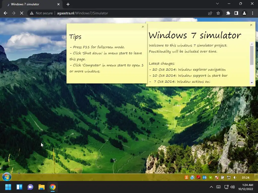258x193 pixels.
Task: Click the 'Windows 7 simulator' note title
Action: pos(195,35)
